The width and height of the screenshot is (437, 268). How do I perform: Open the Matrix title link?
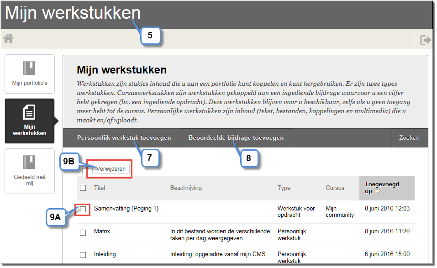[x=102, y=231]
